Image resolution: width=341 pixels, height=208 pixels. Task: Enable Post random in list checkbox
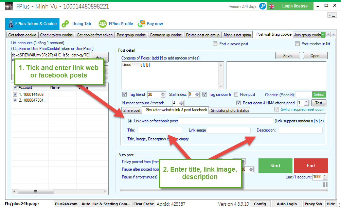(297, 44)
